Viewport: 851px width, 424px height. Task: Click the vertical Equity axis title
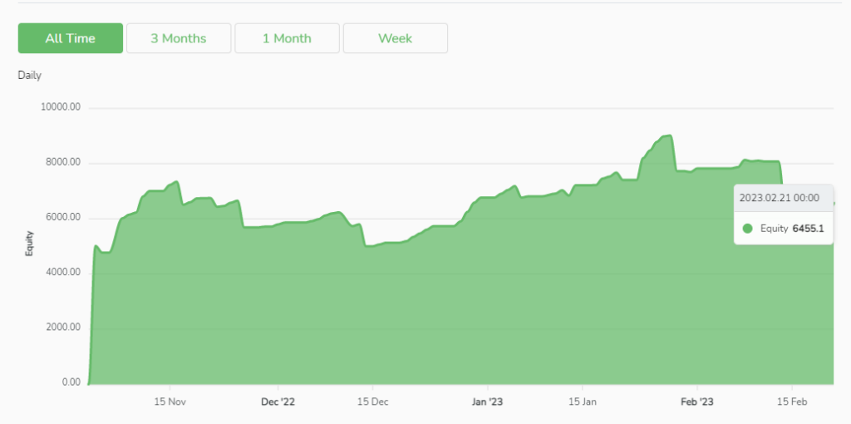point(30,243)
